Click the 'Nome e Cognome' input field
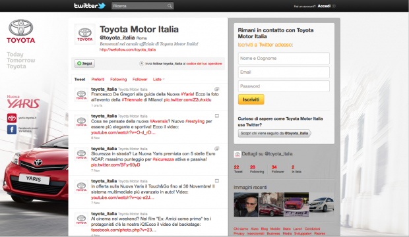The width and height of the screenshot is (409, 237). (284, 59)
